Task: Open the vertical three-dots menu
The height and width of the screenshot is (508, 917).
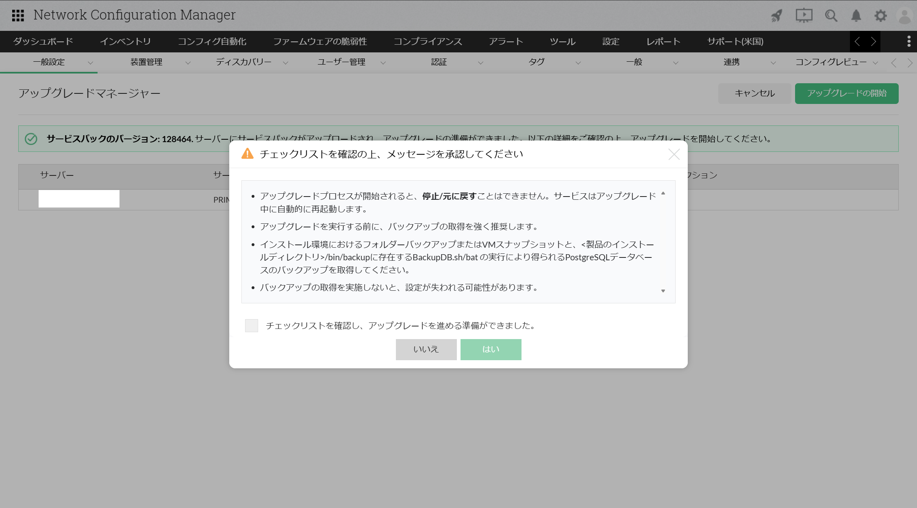Action: [909, 41]
